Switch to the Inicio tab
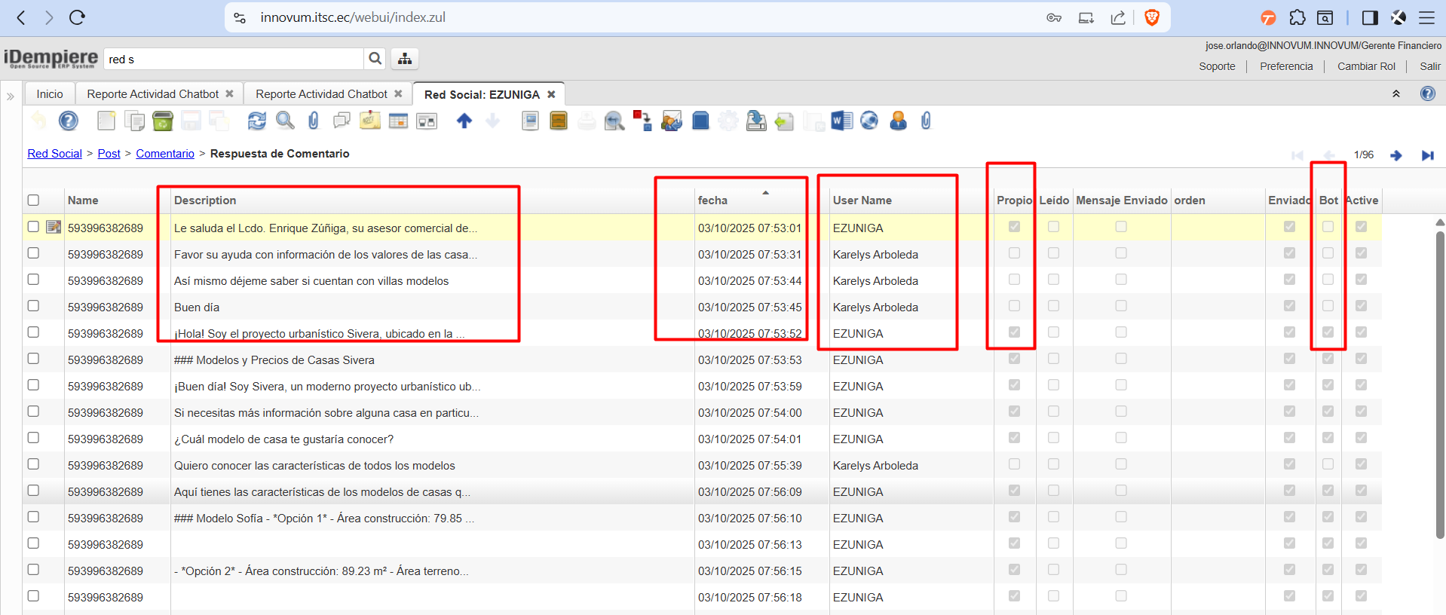 click(x=50, y=94)
